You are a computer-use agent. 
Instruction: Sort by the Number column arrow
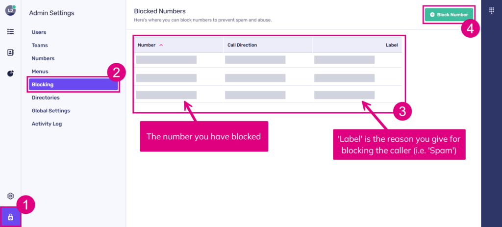coord(161,45)
